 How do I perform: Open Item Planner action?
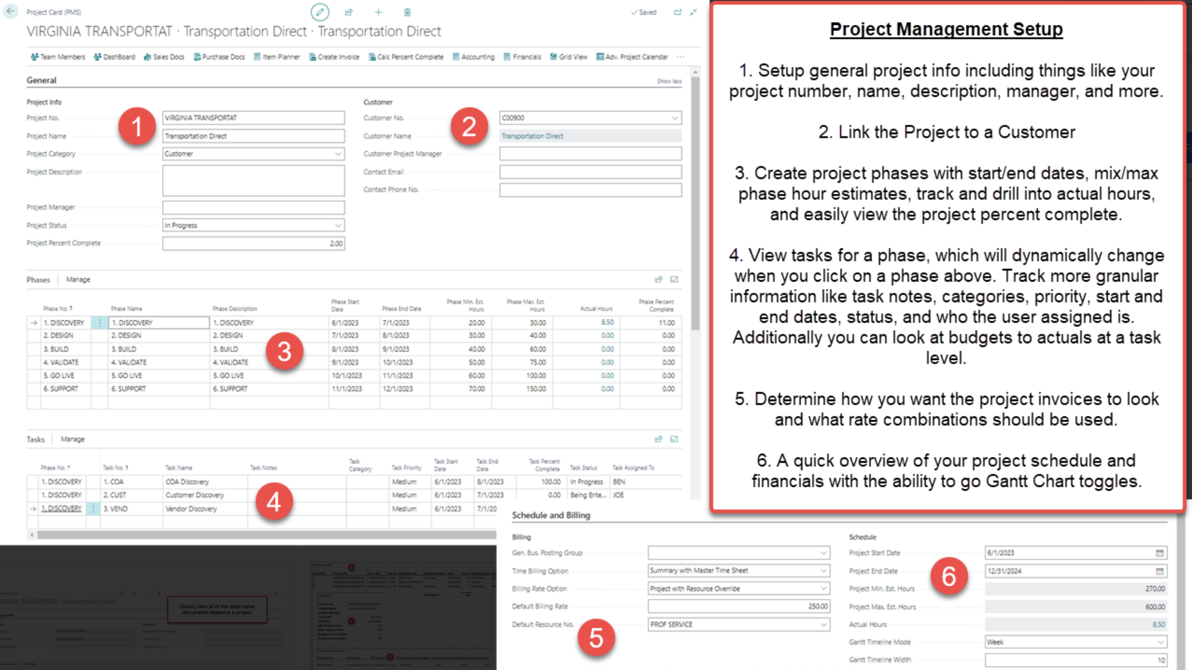277,57
